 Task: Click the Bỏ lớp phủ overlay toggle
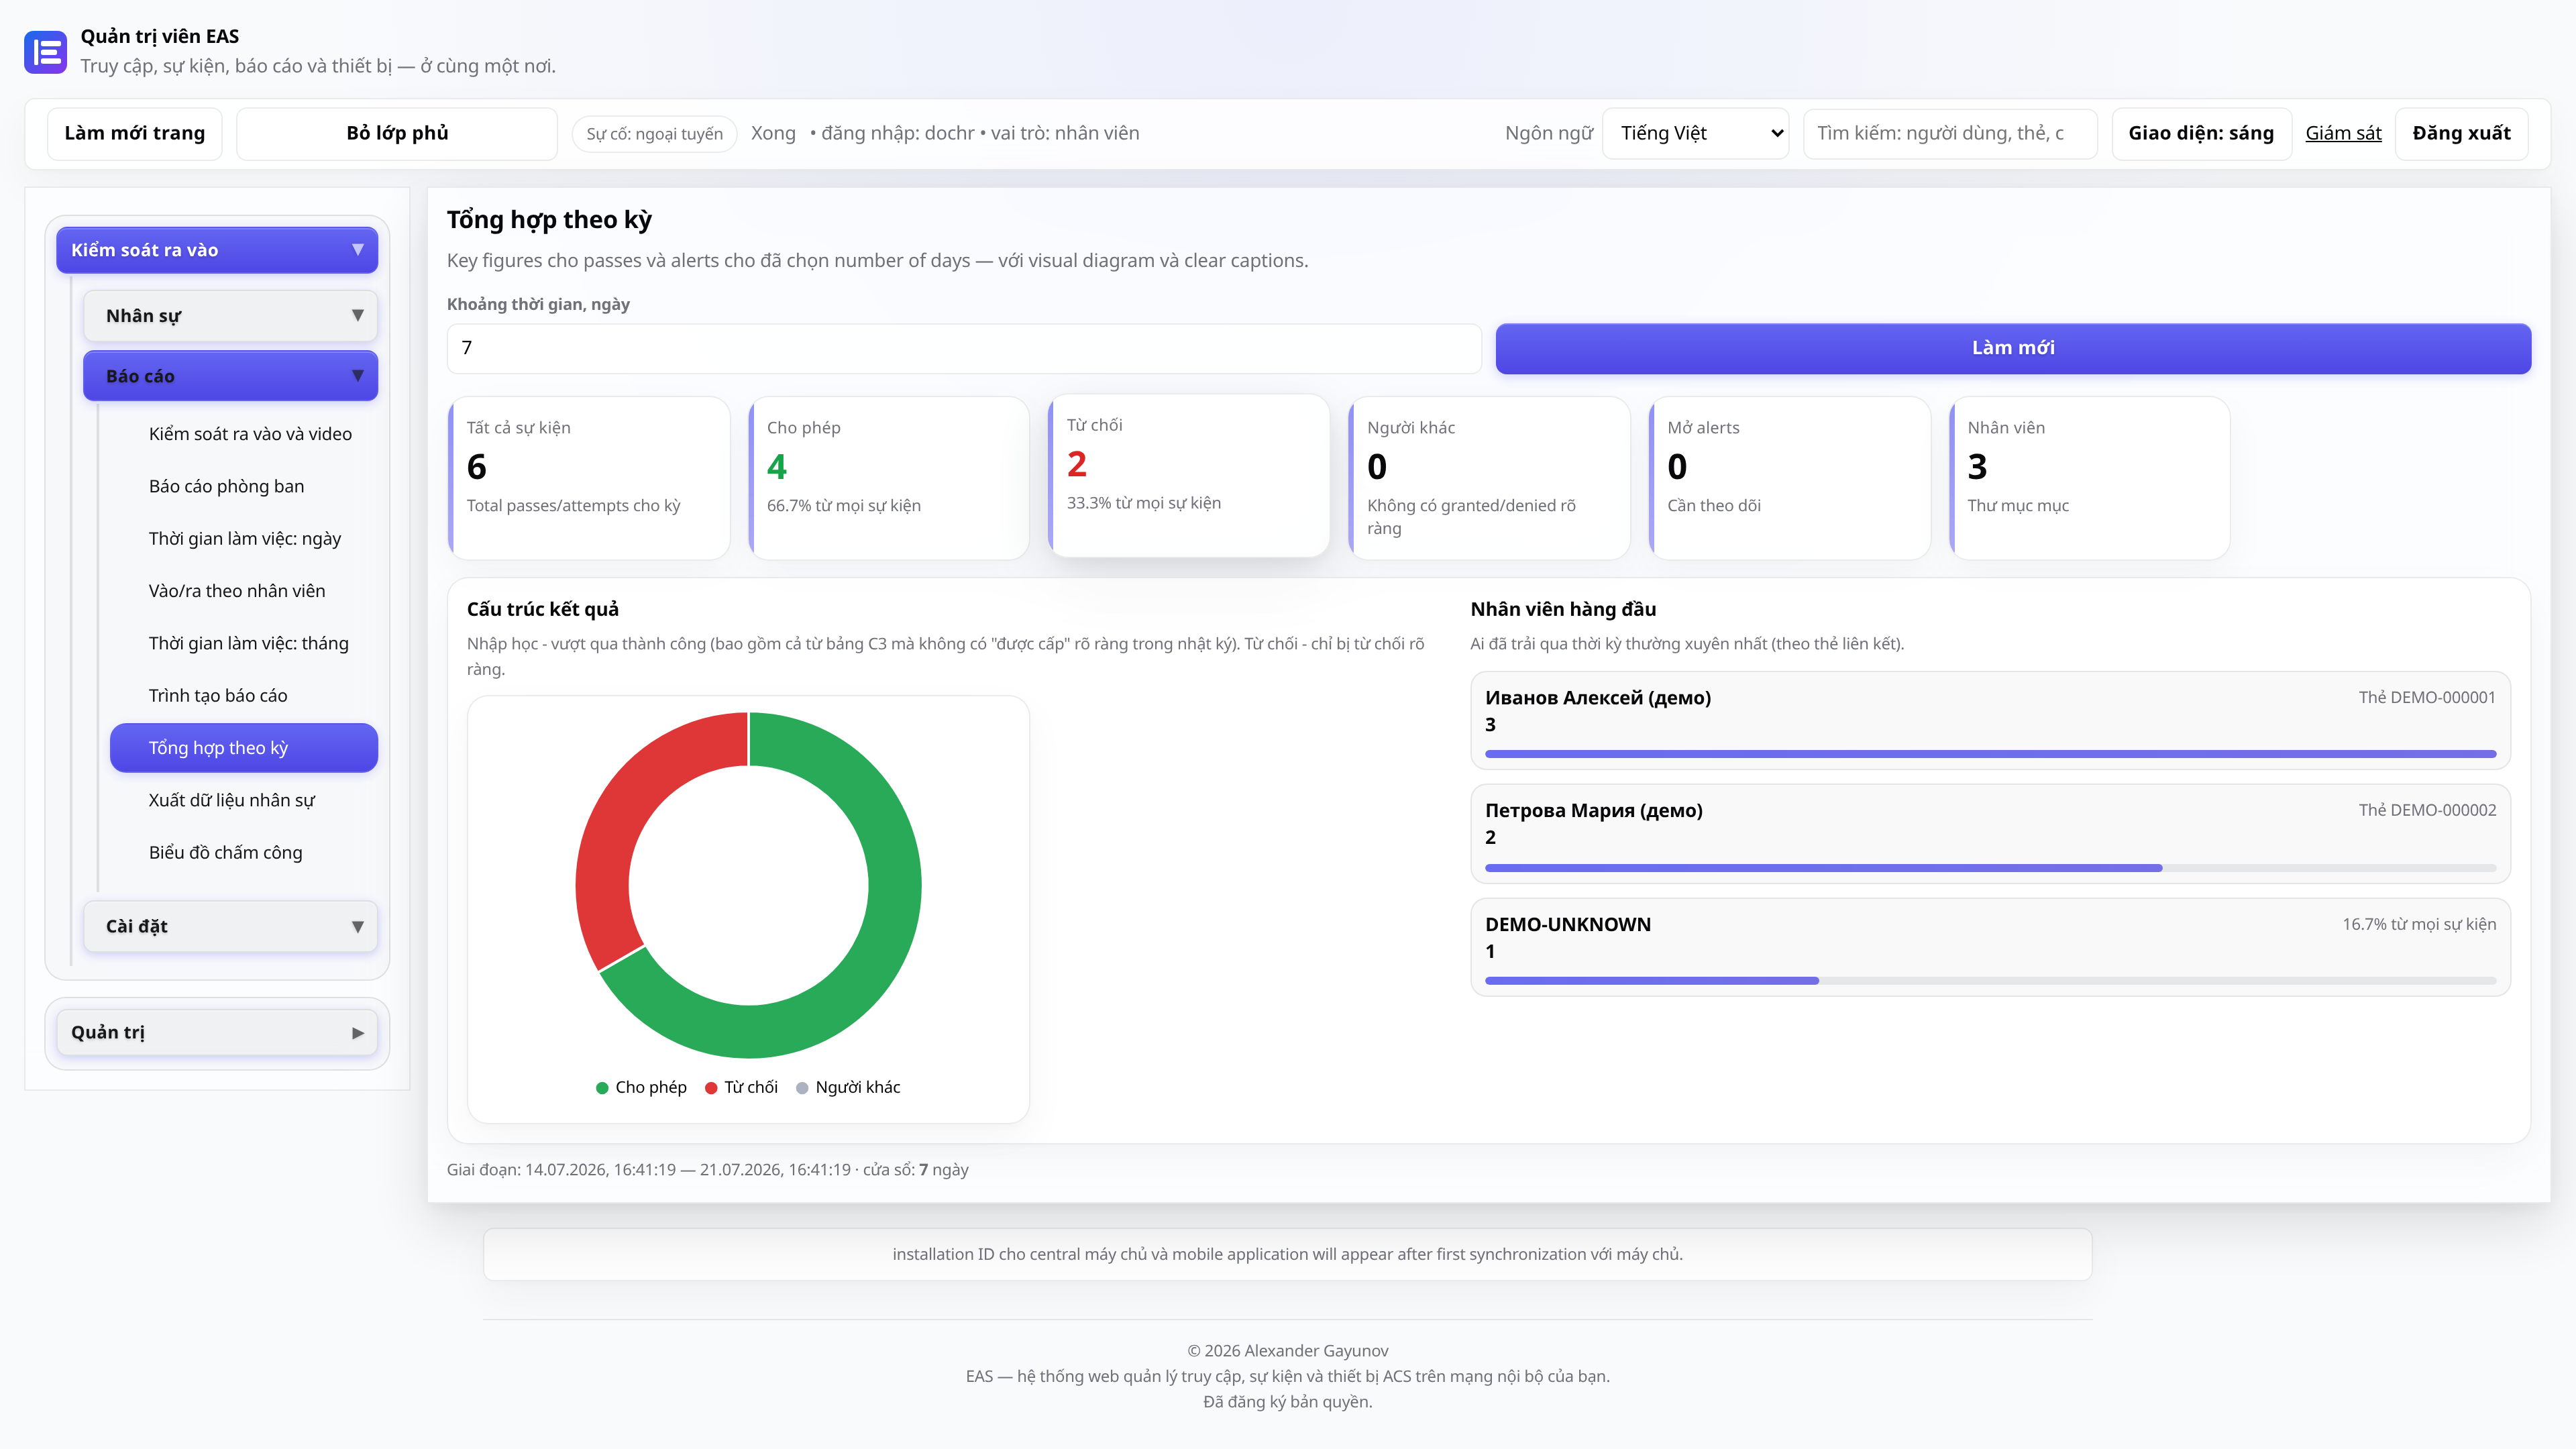(x=397, y=133)
